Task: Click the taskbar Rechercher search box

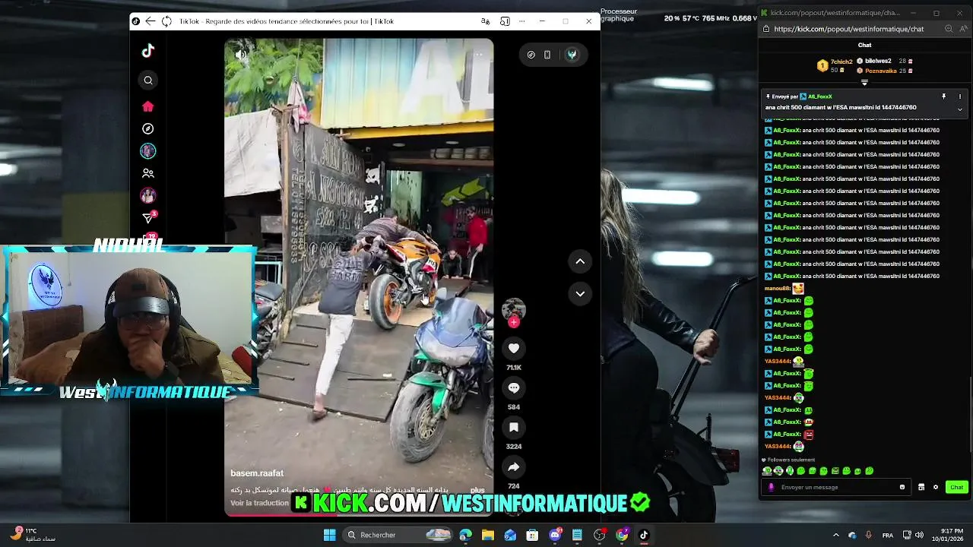Action: coord(399,535)
